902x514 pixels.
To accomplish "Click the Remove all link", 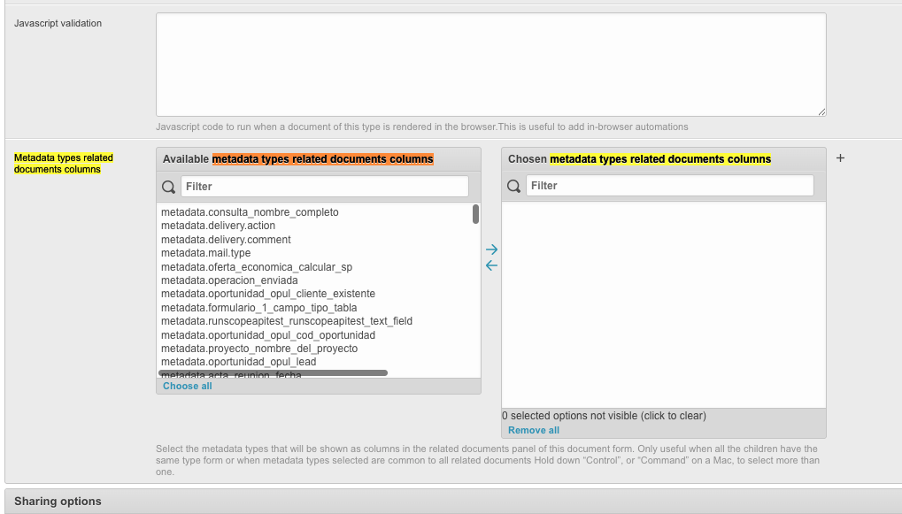I will pos(533,429).
